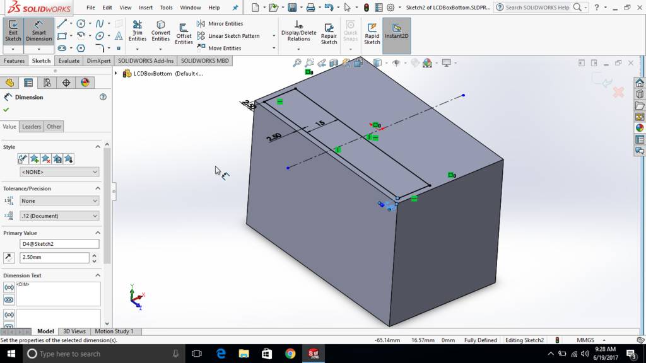646x363 pixels.
Task: Click Offset Entities tool
Action: point(184,34)
